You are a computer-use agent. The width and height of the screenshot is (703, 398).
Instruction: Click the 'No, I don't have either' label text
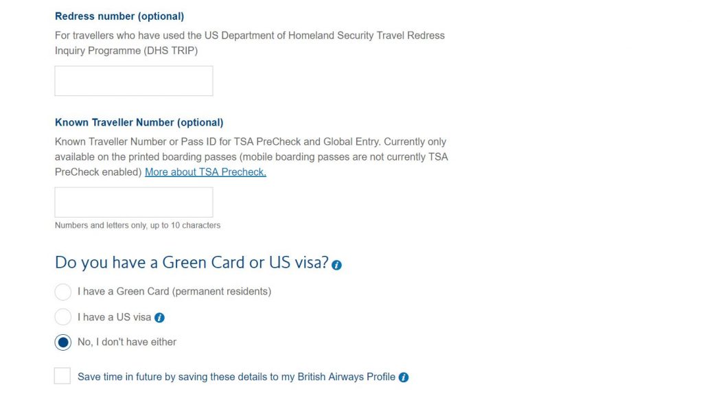pyautogui.click(x=127, y=342)
